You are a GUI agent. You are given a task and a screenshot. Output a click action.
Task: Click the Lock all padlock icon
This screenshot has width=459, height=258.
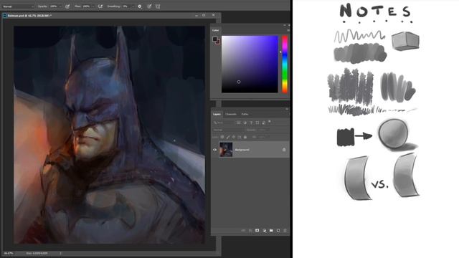245,137
